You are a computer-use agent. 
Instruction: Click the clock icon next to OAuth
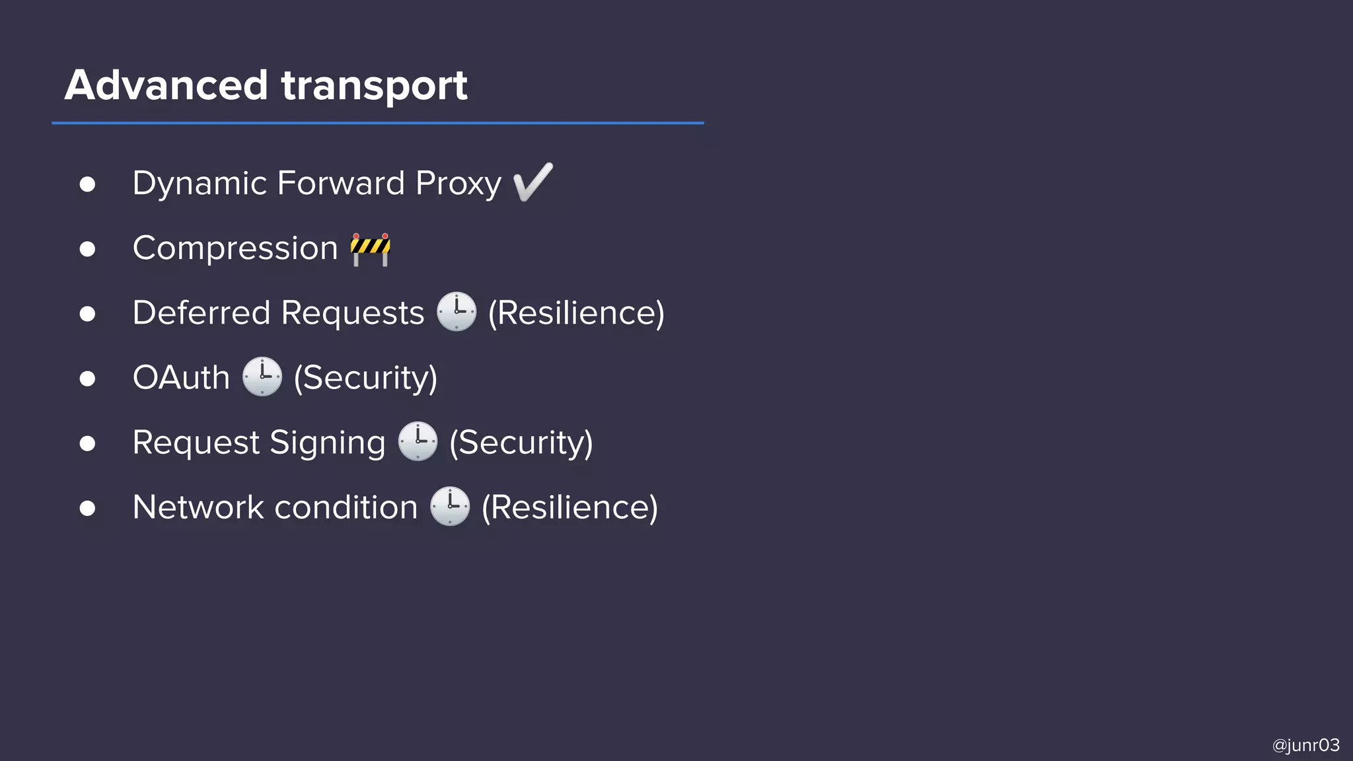pyautogui.click(x=262, y=377)
